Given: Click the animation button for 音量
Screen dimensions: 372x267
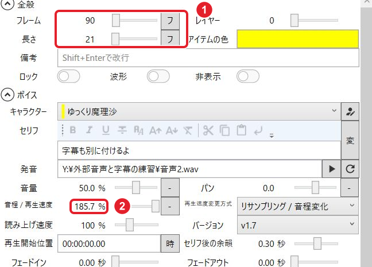Looking at the screenshot, I should 170,188.
